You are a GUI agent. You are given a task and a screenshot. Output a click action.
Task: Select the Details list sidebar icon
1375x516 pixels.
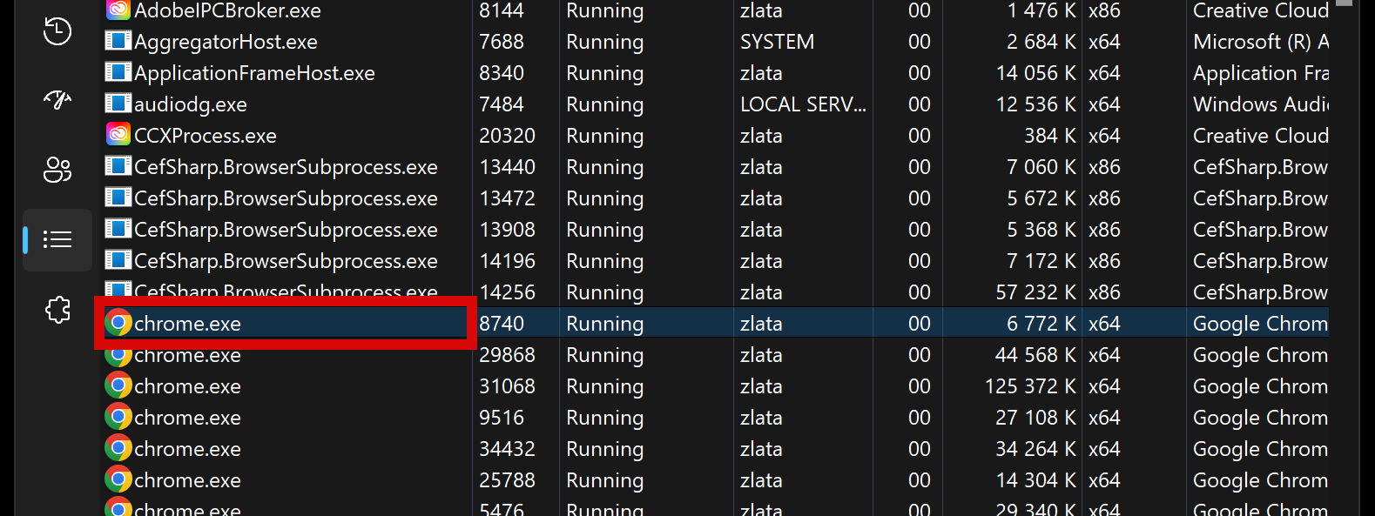point(57,239)
